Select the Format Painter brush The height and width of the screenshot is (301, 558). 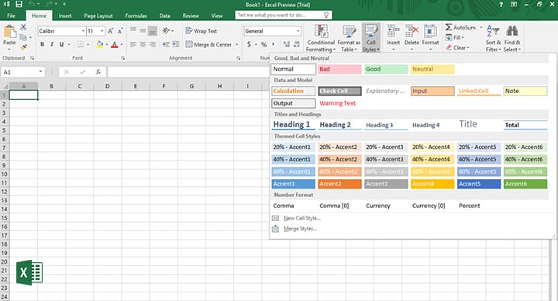(x=23, y=47)
